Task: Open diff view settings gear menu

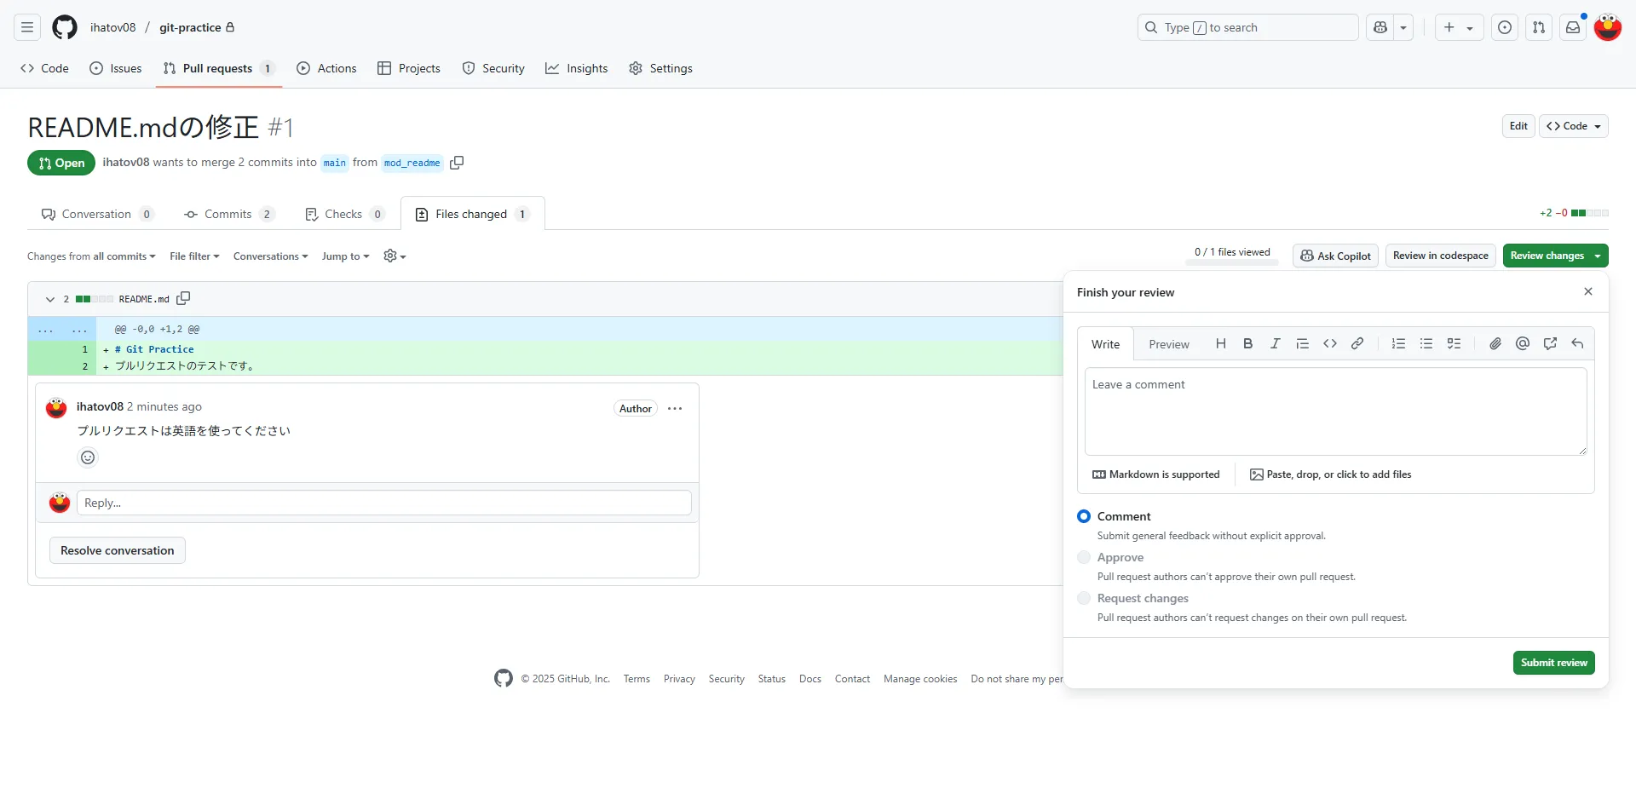Action: click(395, 256)
